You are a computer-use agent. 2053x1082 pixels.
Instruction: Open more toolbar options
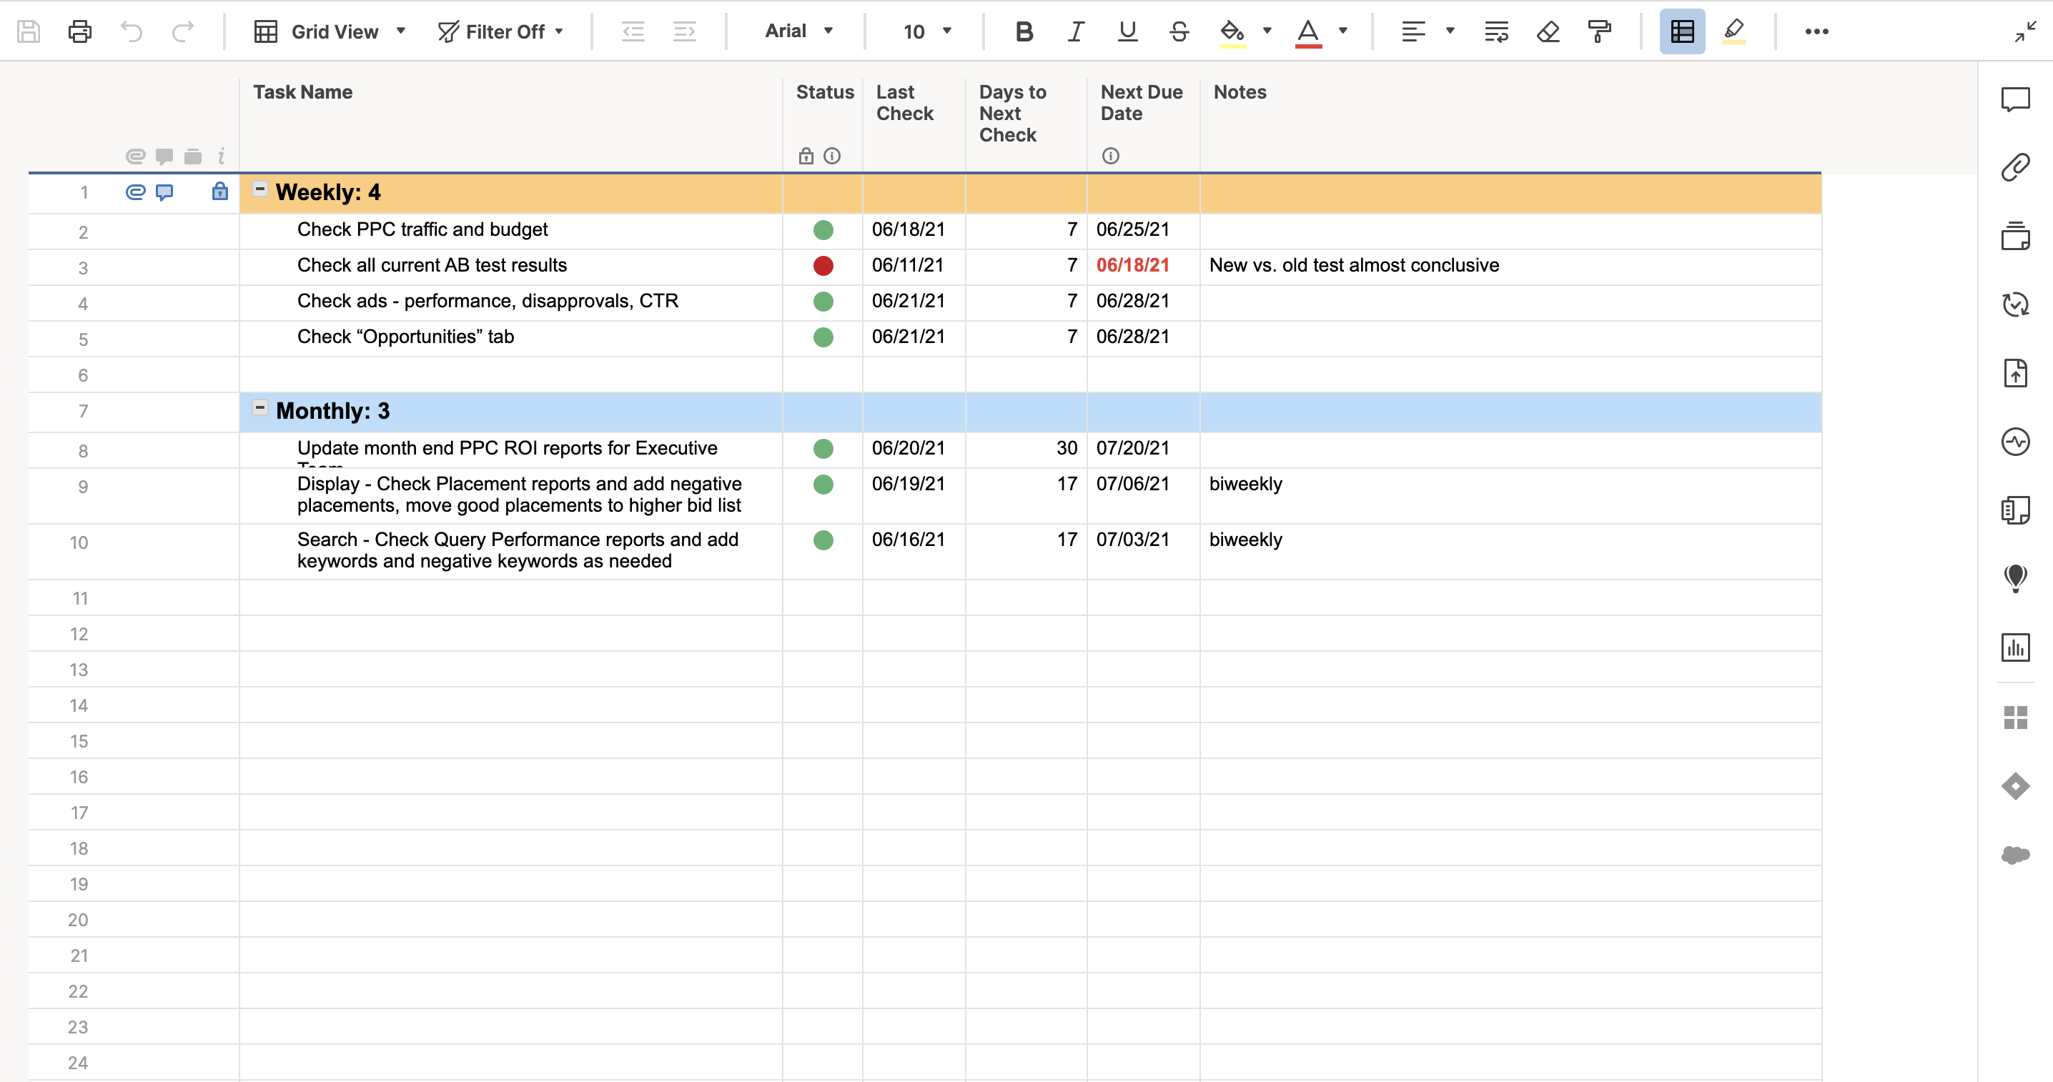(1816, 31)
